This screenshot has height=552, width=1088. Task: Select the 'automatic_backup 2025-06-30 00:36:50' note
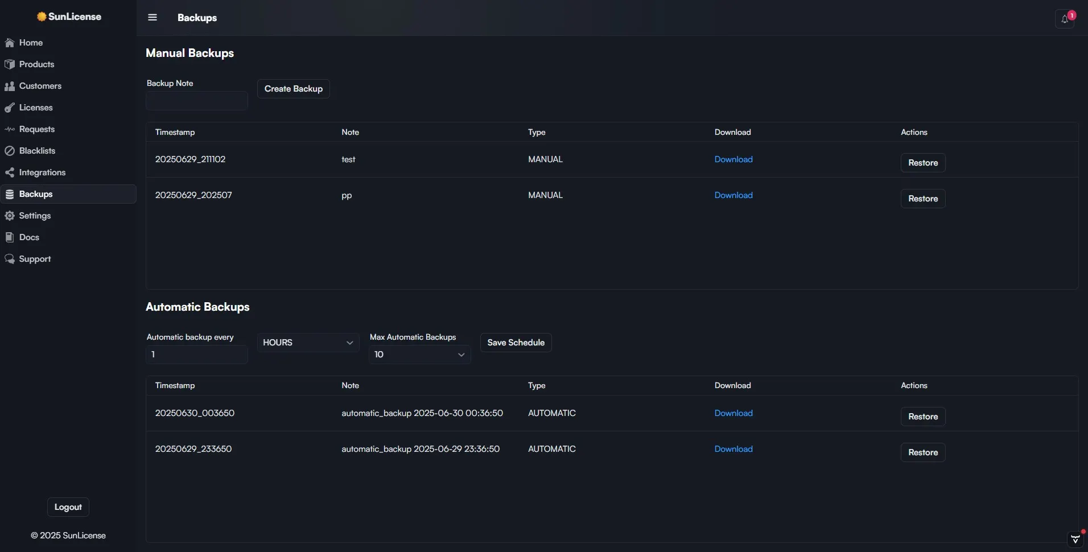[422, 413]
